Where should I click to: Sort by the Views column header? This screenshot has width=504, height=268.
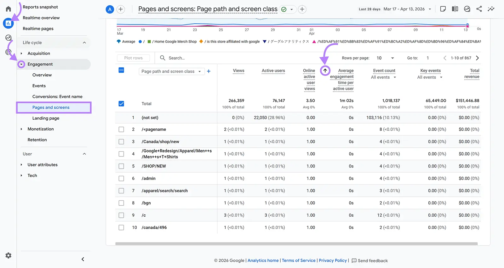[x=238, y=71]
